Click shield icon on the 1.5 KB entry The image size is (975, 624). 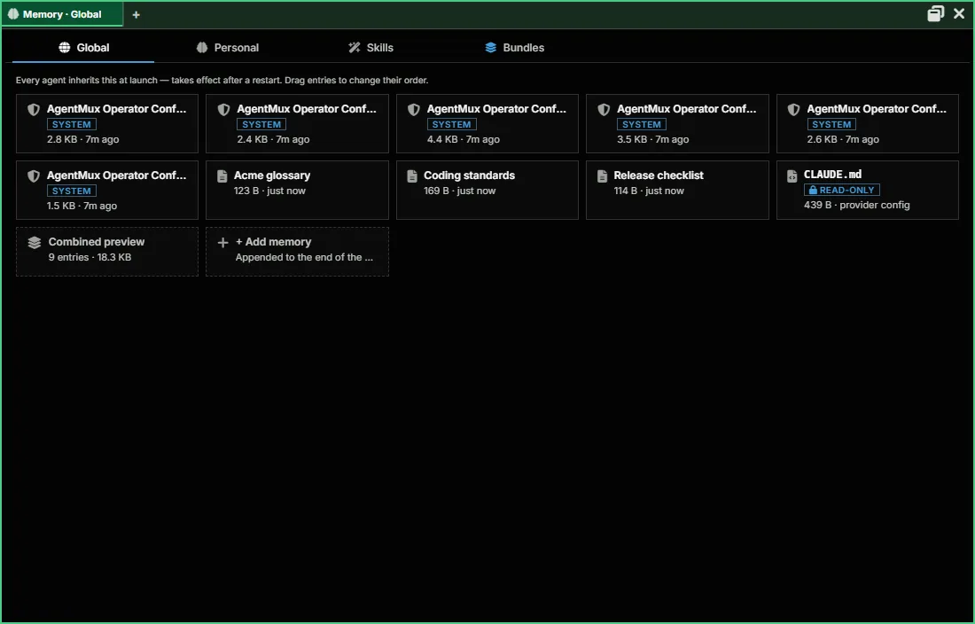(x=34, y=176)
